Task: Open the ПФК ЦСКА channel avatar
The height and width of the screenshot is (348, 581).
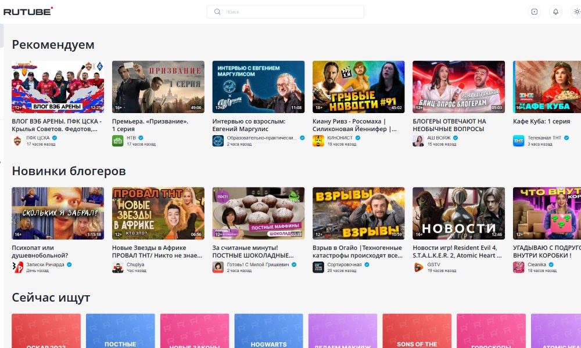Action: (17, 140)
